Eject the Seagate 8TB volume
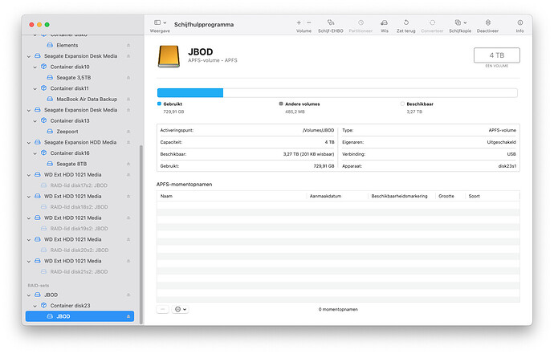The width and height of the screenshot is (554, 354). [128, 164]
